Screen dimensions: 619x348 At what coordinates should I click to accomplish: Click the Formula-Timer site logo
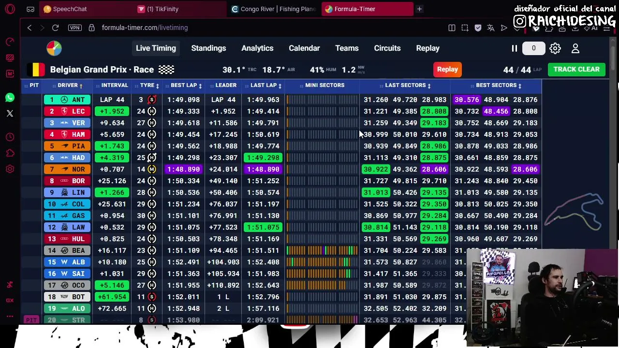coord(54,48)
